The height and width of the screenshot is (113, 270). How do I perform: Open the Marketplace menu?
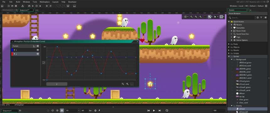click(x=45, y=2)
